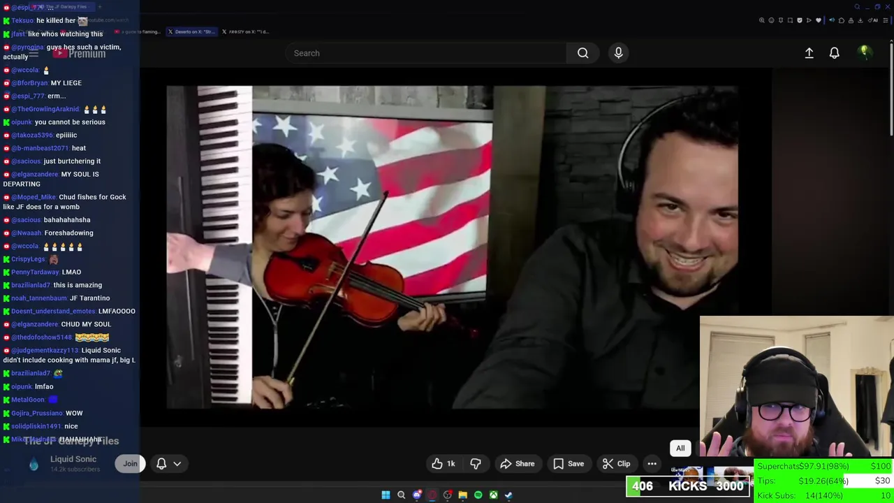Image resolution: width=894 pixels, height=503 pixels.
Task: Switch to FROSTY on X tab
Action: coord(244,31)
